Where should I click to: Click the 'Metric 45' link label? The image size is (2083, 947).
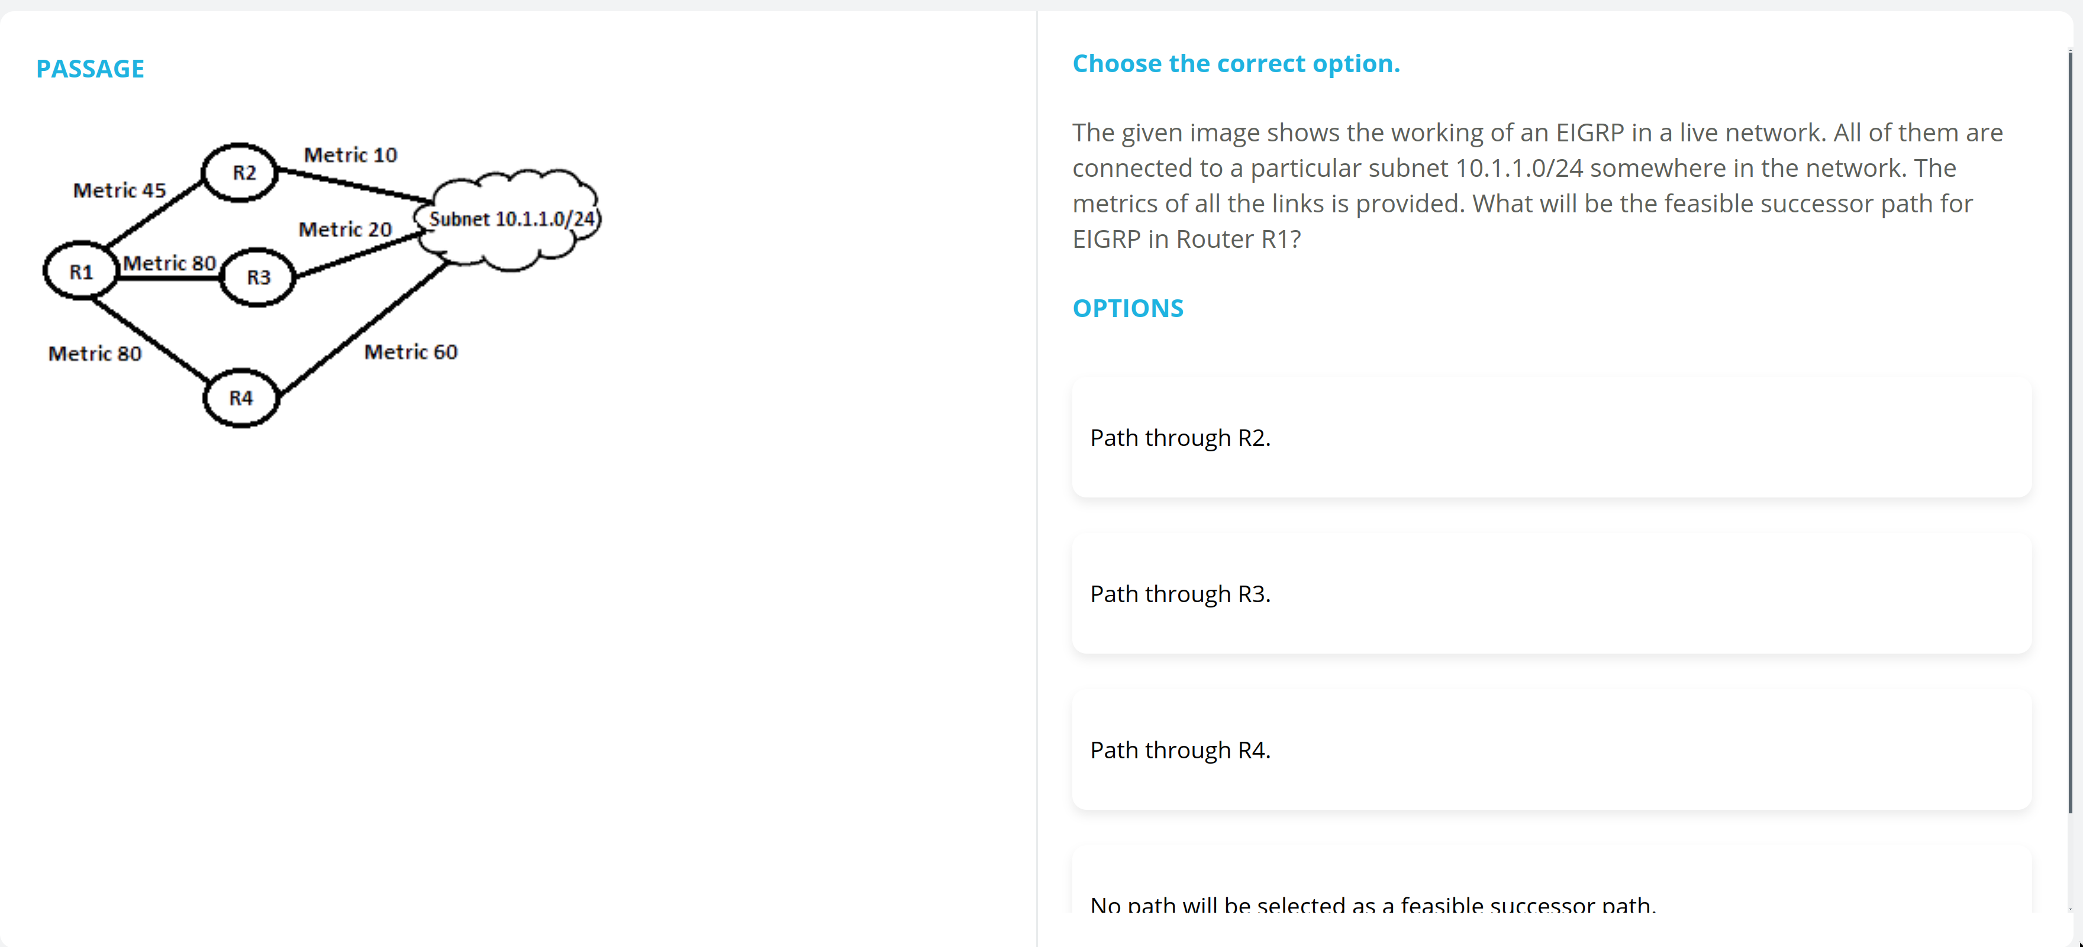[120, 190]
